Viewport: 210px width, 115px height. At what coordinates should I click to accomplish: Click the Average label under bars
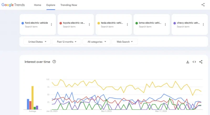point(33,111)
